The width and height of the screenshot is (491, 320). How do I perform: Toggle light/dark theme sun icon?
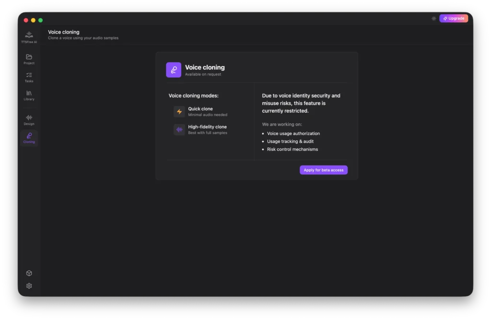[x=433, y=19]
